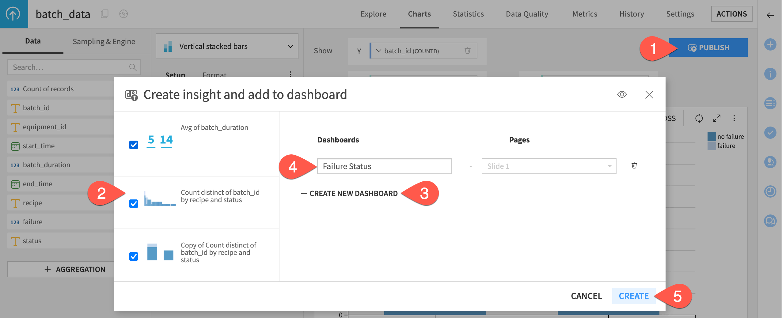
Task: Click the no failure legend color swatch
Action: (x=712, y=137)
